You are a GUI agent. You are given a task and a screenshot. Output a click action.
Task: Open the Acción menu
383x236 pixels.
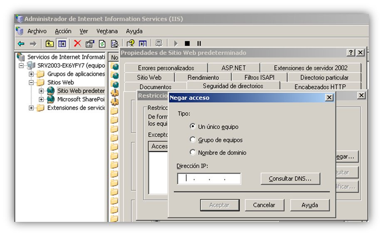point(63,31)
